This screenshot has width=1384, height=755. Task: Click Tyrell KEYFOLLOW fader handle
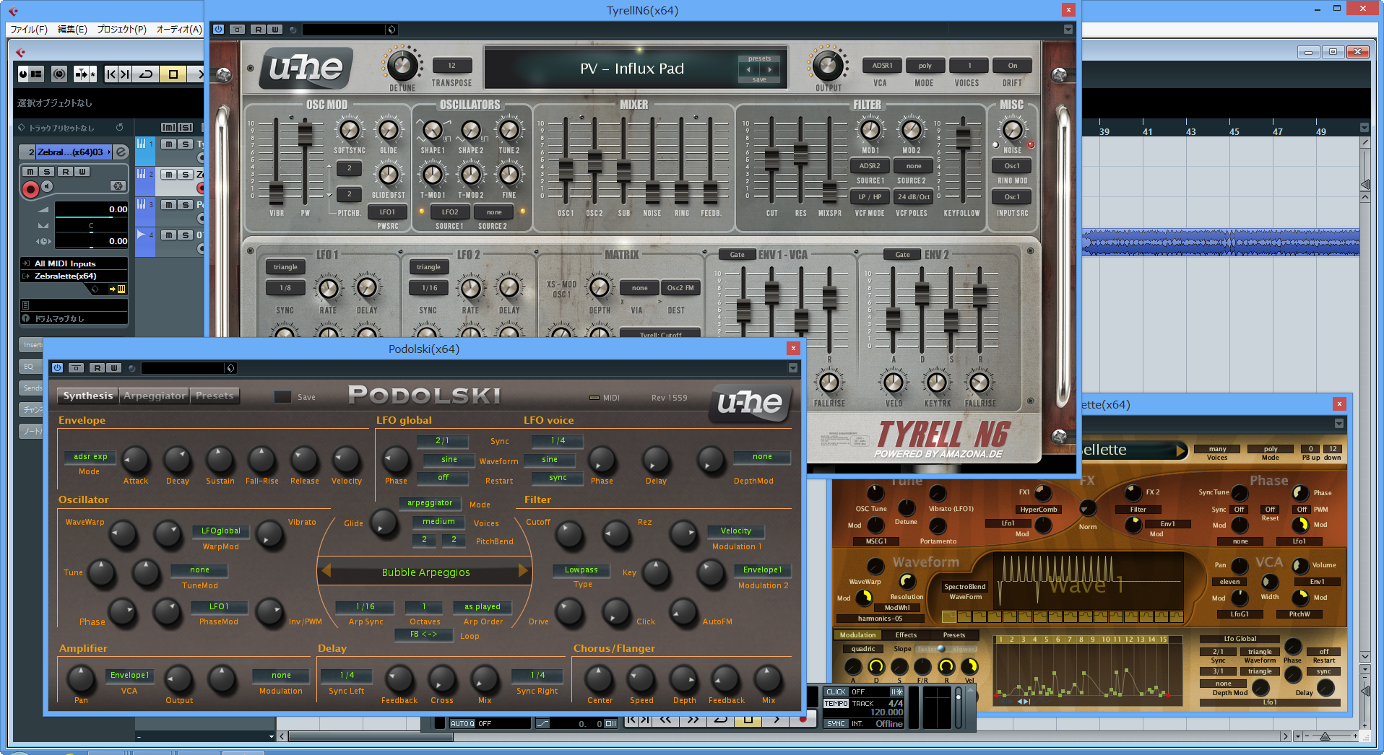(963, 139)
